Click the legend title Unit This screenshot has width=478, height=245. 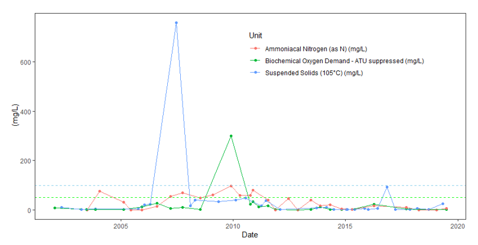tap(255, 35)
